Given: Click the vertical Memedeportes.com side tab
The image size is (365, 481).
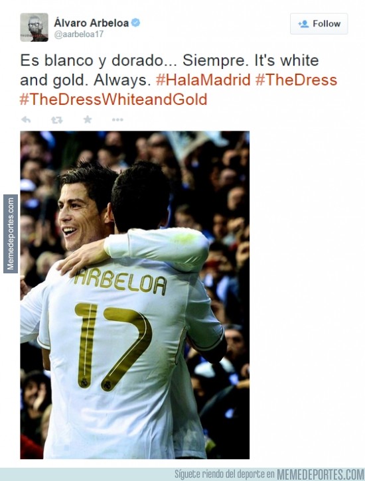Looking at the screenshot, I should (x=11, y=234).
